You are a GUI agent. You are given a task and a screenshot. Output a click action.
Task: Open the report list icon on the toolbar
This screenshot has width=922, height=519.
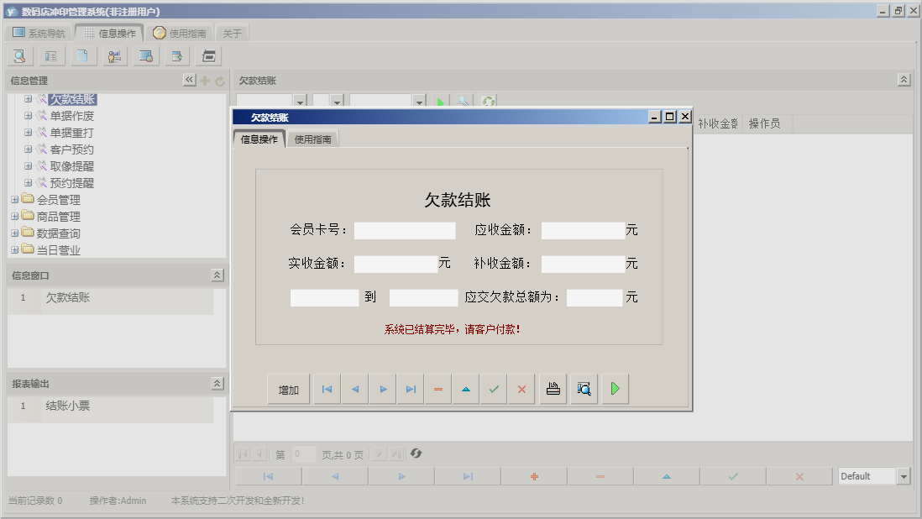pos(50,55)
